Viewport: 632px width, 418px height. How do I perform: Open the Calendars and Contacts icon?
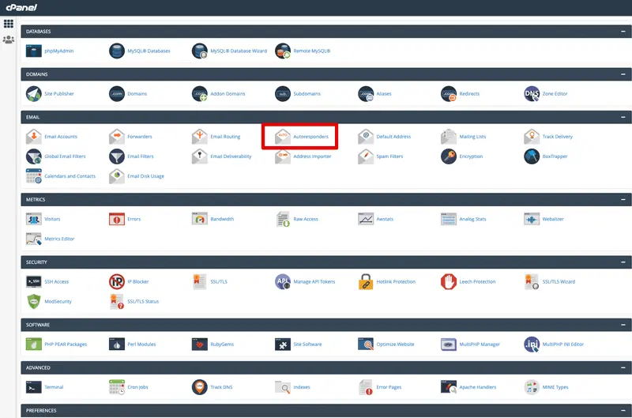34,176
